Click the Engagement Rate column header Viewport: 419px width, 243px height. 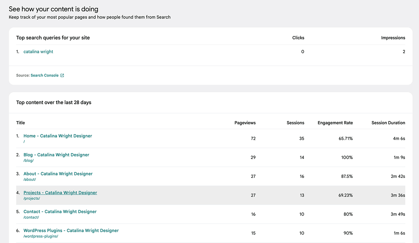[x=335, y=123]
